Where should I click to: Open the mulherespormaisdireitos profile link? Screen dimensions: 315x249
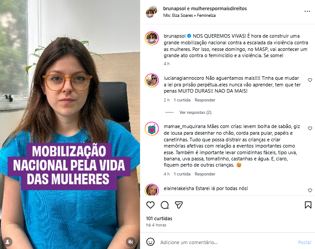click(x=219, y=8)
